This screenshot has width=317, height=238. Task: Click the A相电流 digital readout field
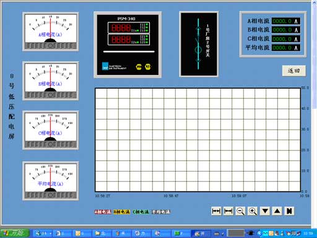(286, 21)
